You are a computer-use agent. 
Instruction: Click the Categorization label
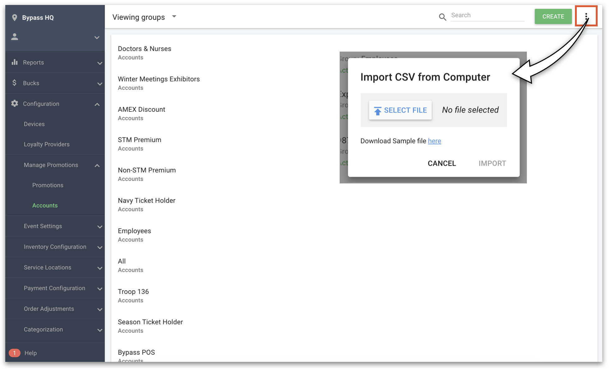pyautogui.click(x=43, y=329)
